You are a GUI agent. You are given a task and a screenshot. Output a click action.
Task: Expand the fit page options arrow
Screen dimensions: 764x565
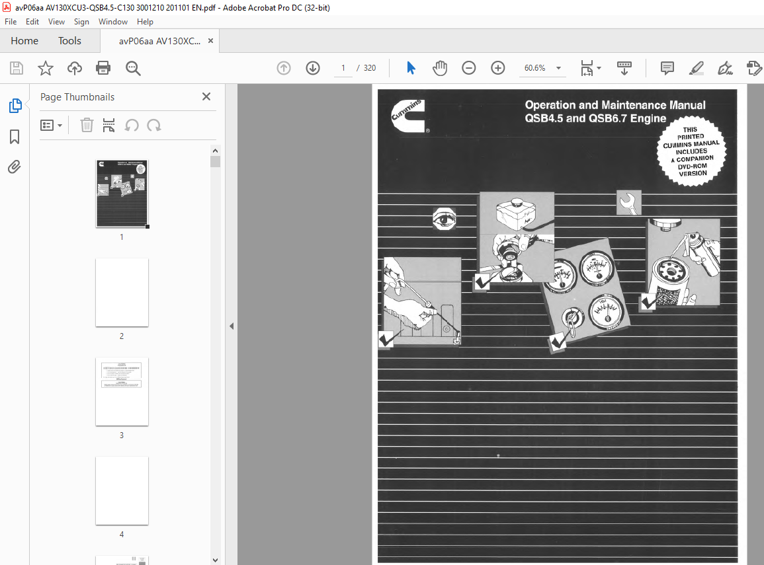coord(599,68)
